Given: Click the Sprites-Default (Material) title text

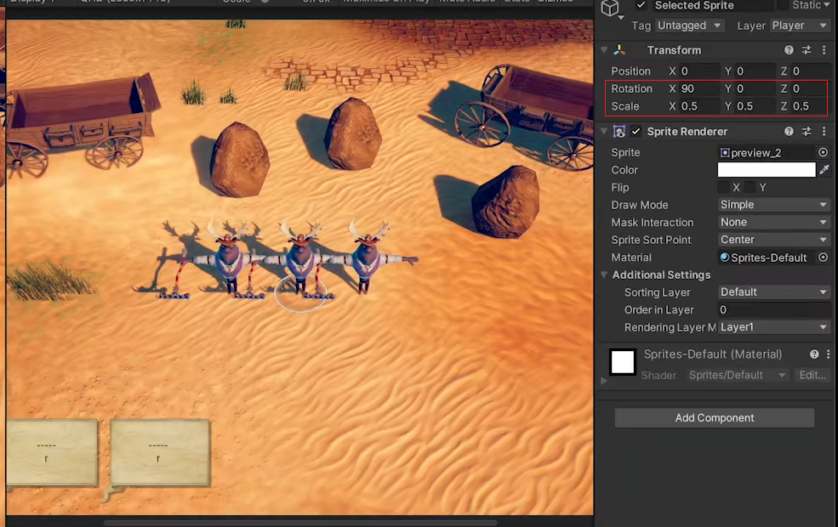Looking at the screenshot, I should point(712,354).
